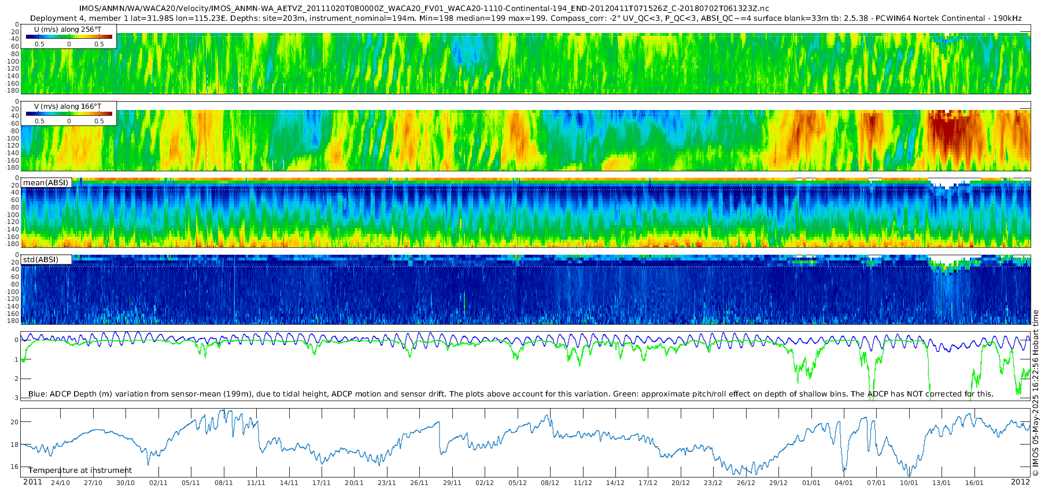Screen dimensions: 1041x492
Task: Select the 05/11 date tick
Action: 191,483
